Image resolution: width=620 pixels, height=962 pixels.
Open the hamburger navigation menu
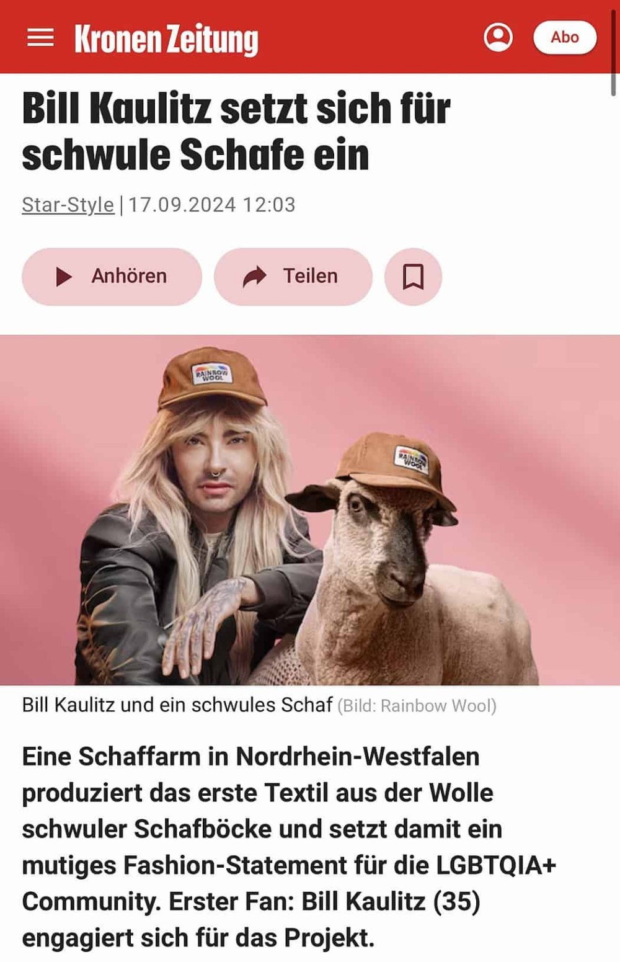point(40,38)
